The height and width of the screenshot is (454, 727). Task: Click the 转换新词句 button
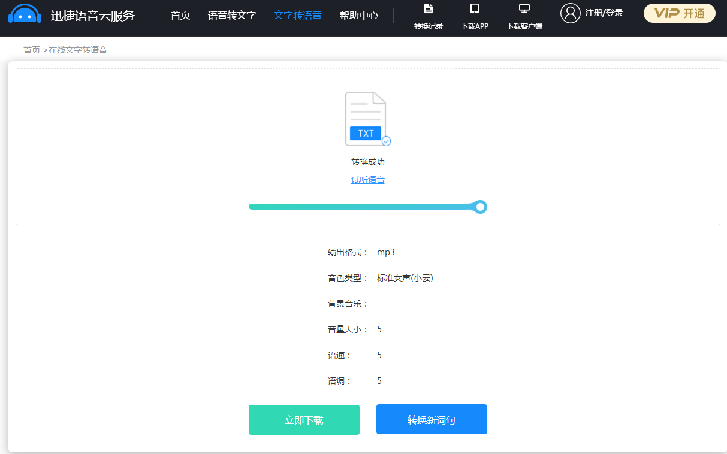click(x=432, y=420)
